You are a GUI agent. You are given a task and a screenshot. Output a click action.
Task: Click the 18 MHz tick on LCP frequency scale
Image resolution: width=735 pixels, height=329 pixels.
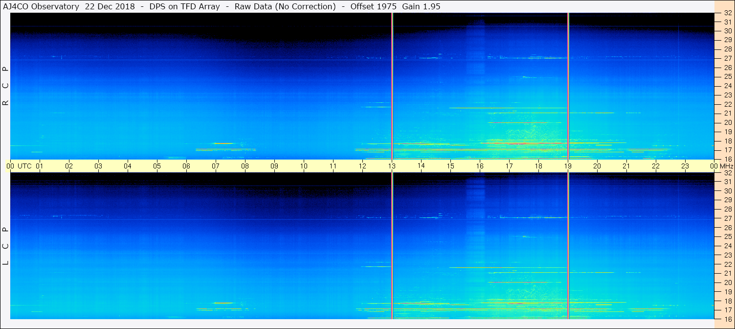728,301
